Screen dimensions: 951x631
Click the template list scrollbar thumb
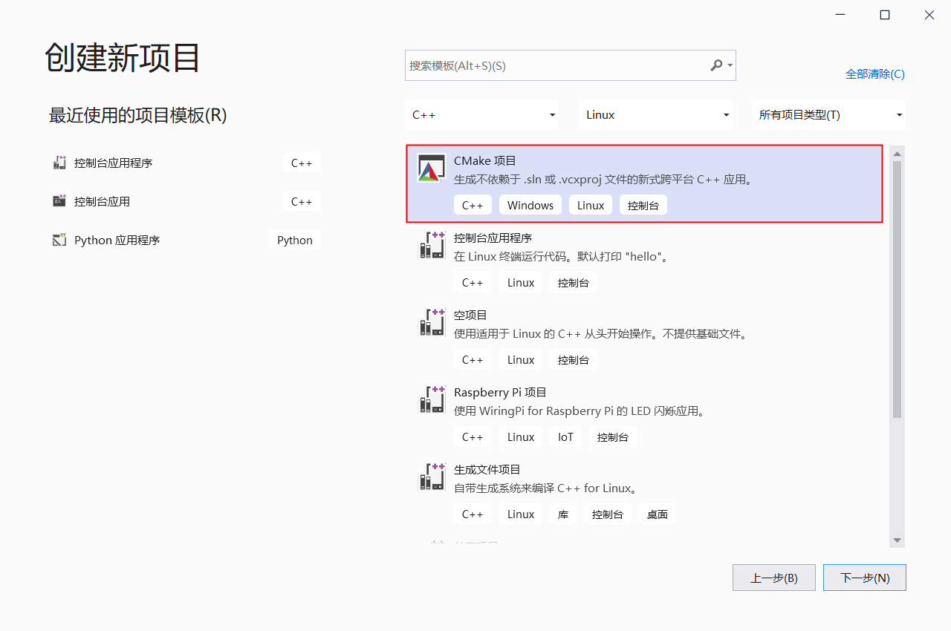click(x=897, y=290)
